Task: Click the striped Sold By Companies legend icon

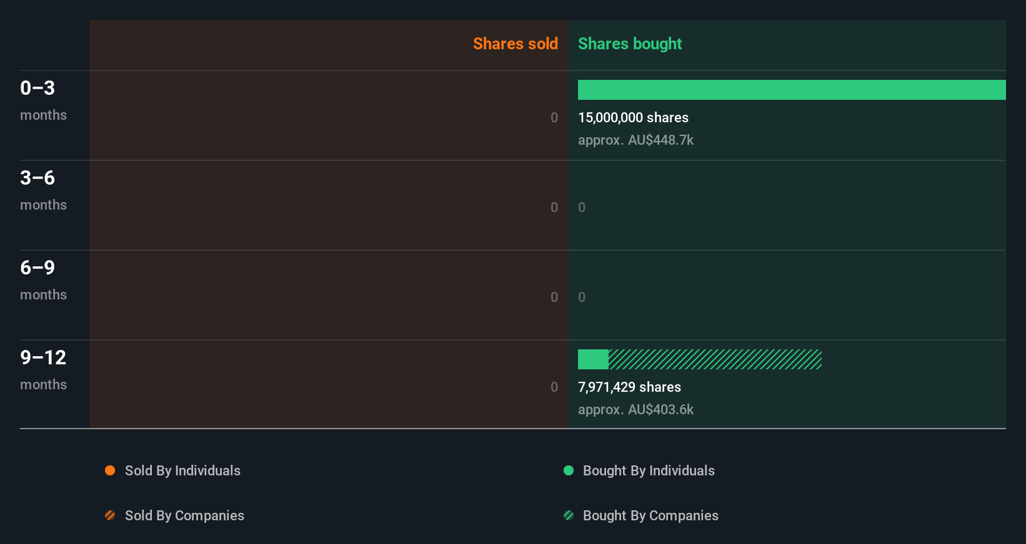Action: [110, 515]
